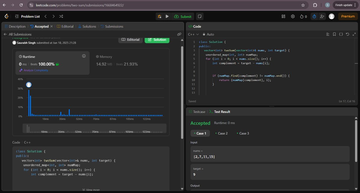Open the C++ language dropdown
The height and width of the screenshot is (193, 360).
(193, 34)
